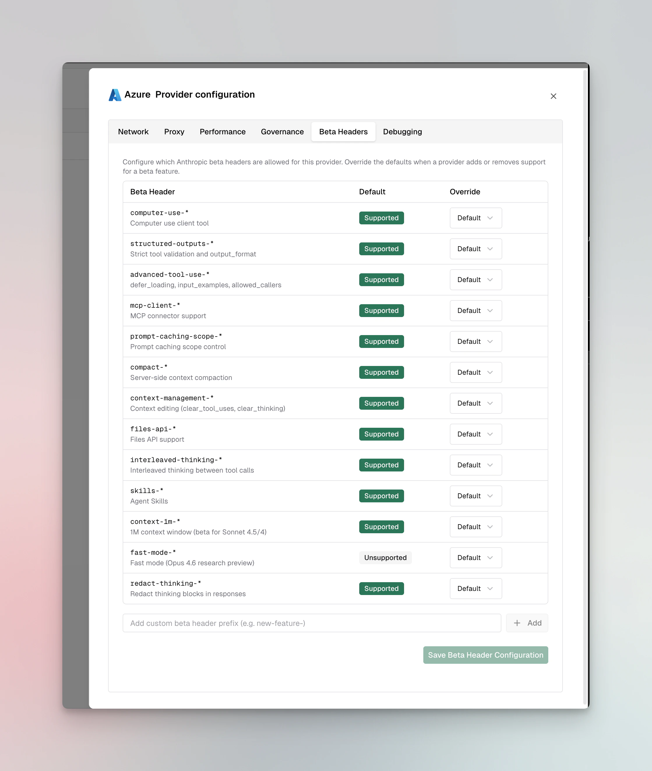Click the Azure provider logo
The width and height of the screenshot is (652, 771).
click(115, 95)
